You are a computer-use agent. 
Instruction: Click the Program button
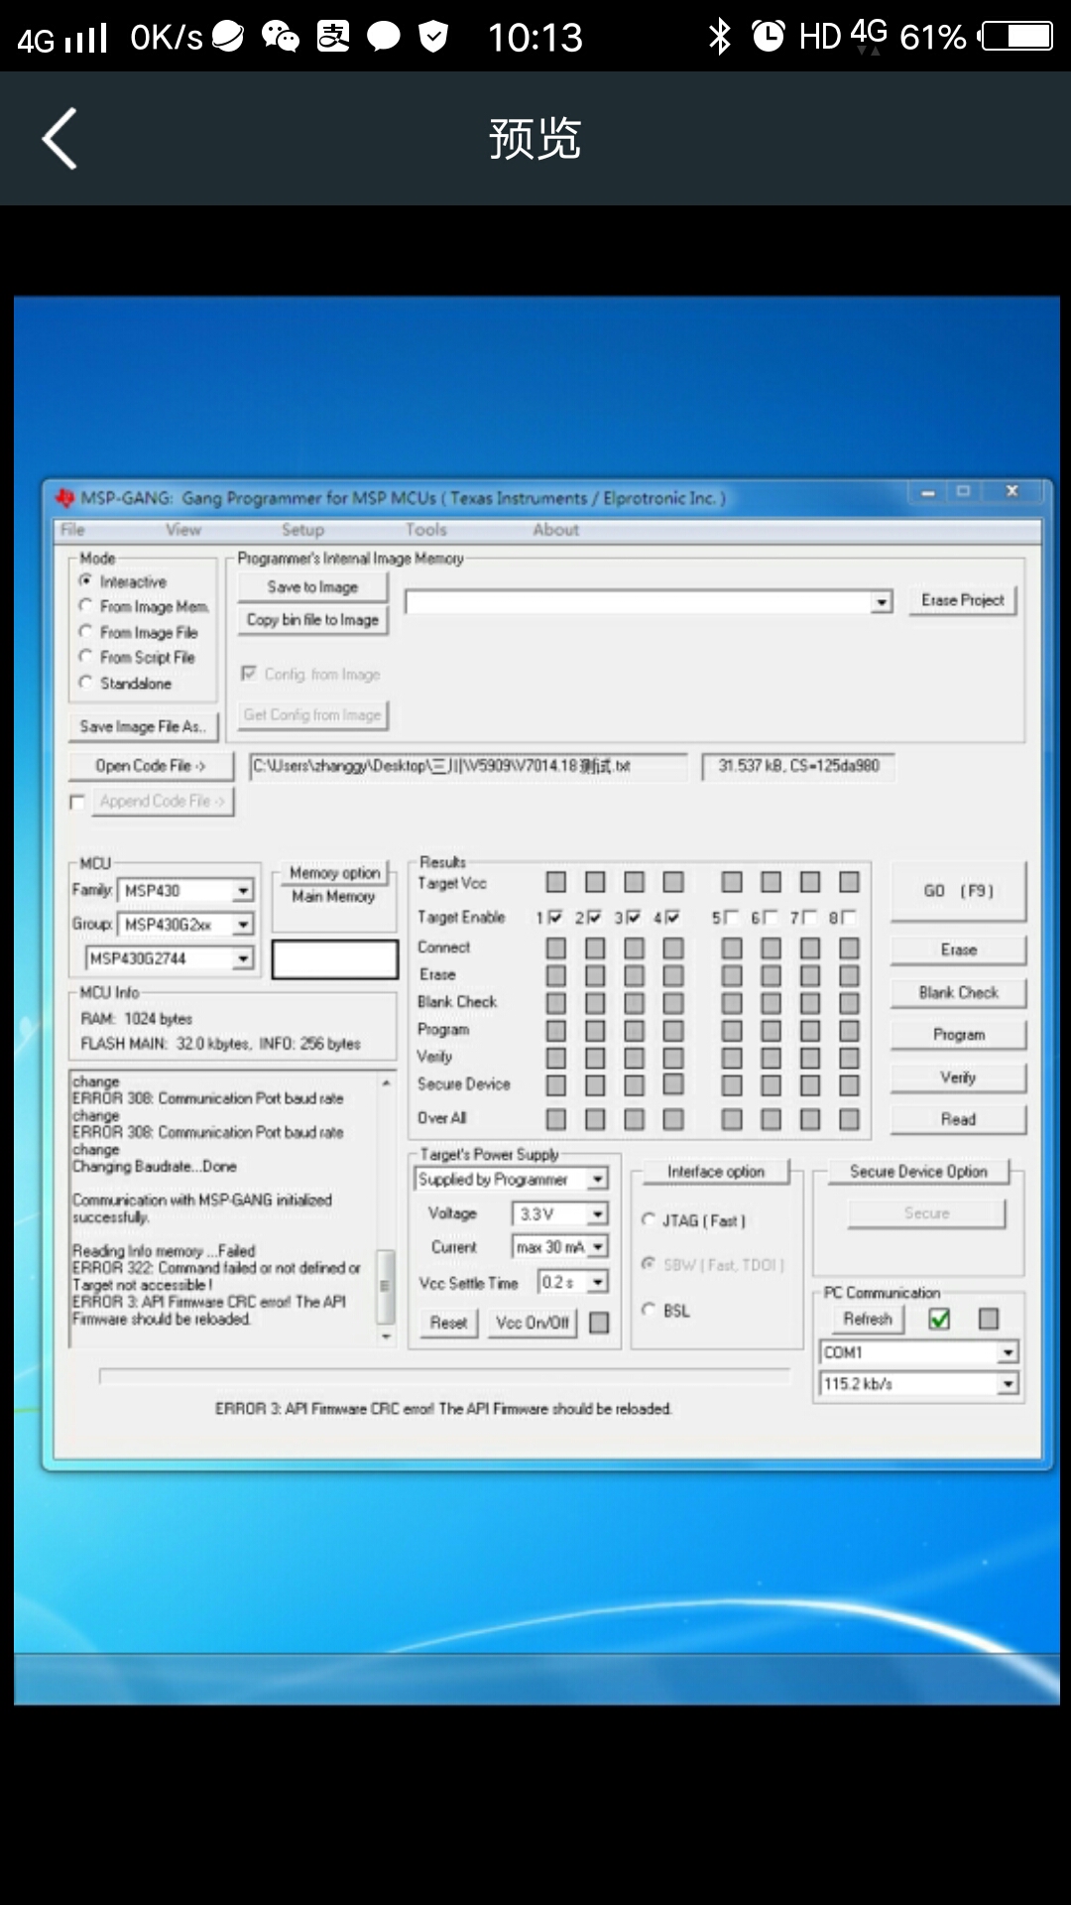coord(958,1035)
